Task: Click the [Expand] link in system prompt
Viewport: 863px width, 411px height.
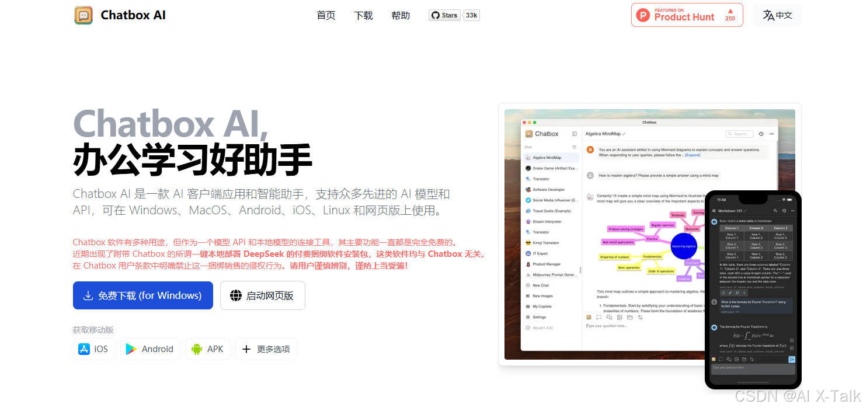Action: tap(693, 155)
